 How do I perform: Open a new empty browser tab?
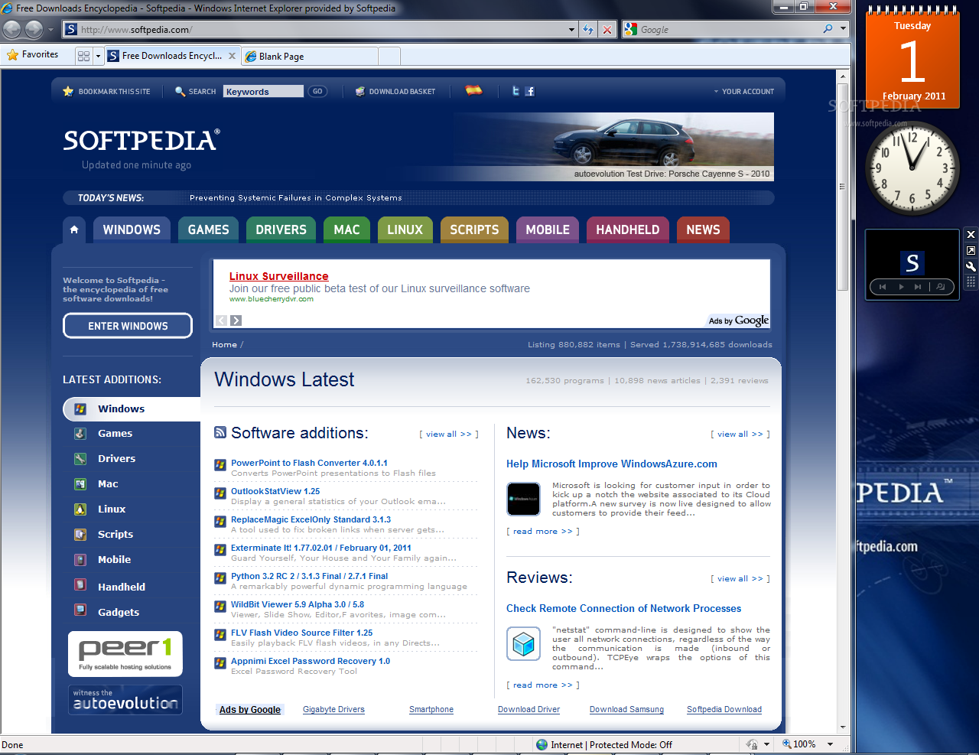[x=389, y=56]
